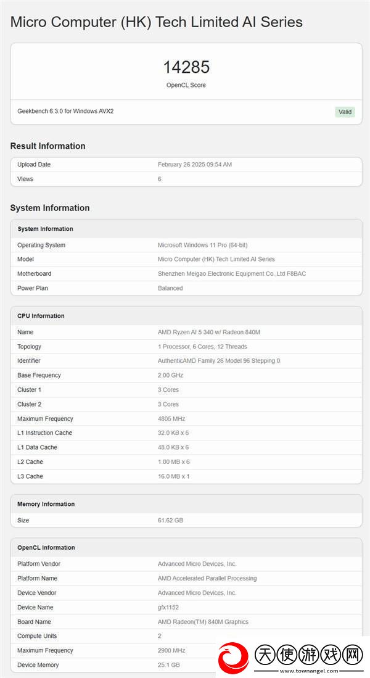Click the Result Information heading
Screen dimensions: 370x678
click(x=48, y=146)
